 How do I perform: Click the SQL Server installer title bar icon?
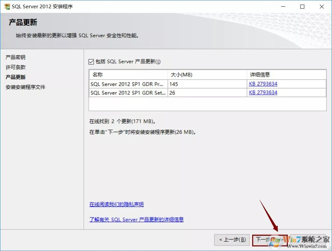[7, 6]
